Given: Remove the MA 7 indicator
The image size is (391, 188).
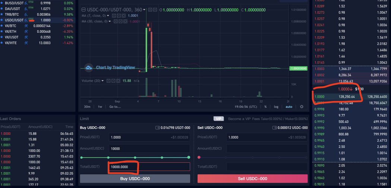Looking at the screenshot, I should point(123,15).
